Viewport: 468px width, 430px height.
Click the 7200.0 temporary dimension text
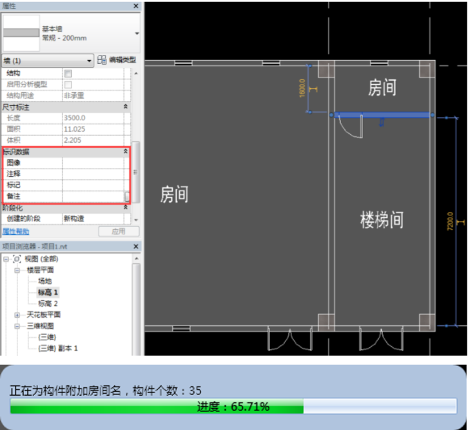pyautogui.click(x=450, y=221)
